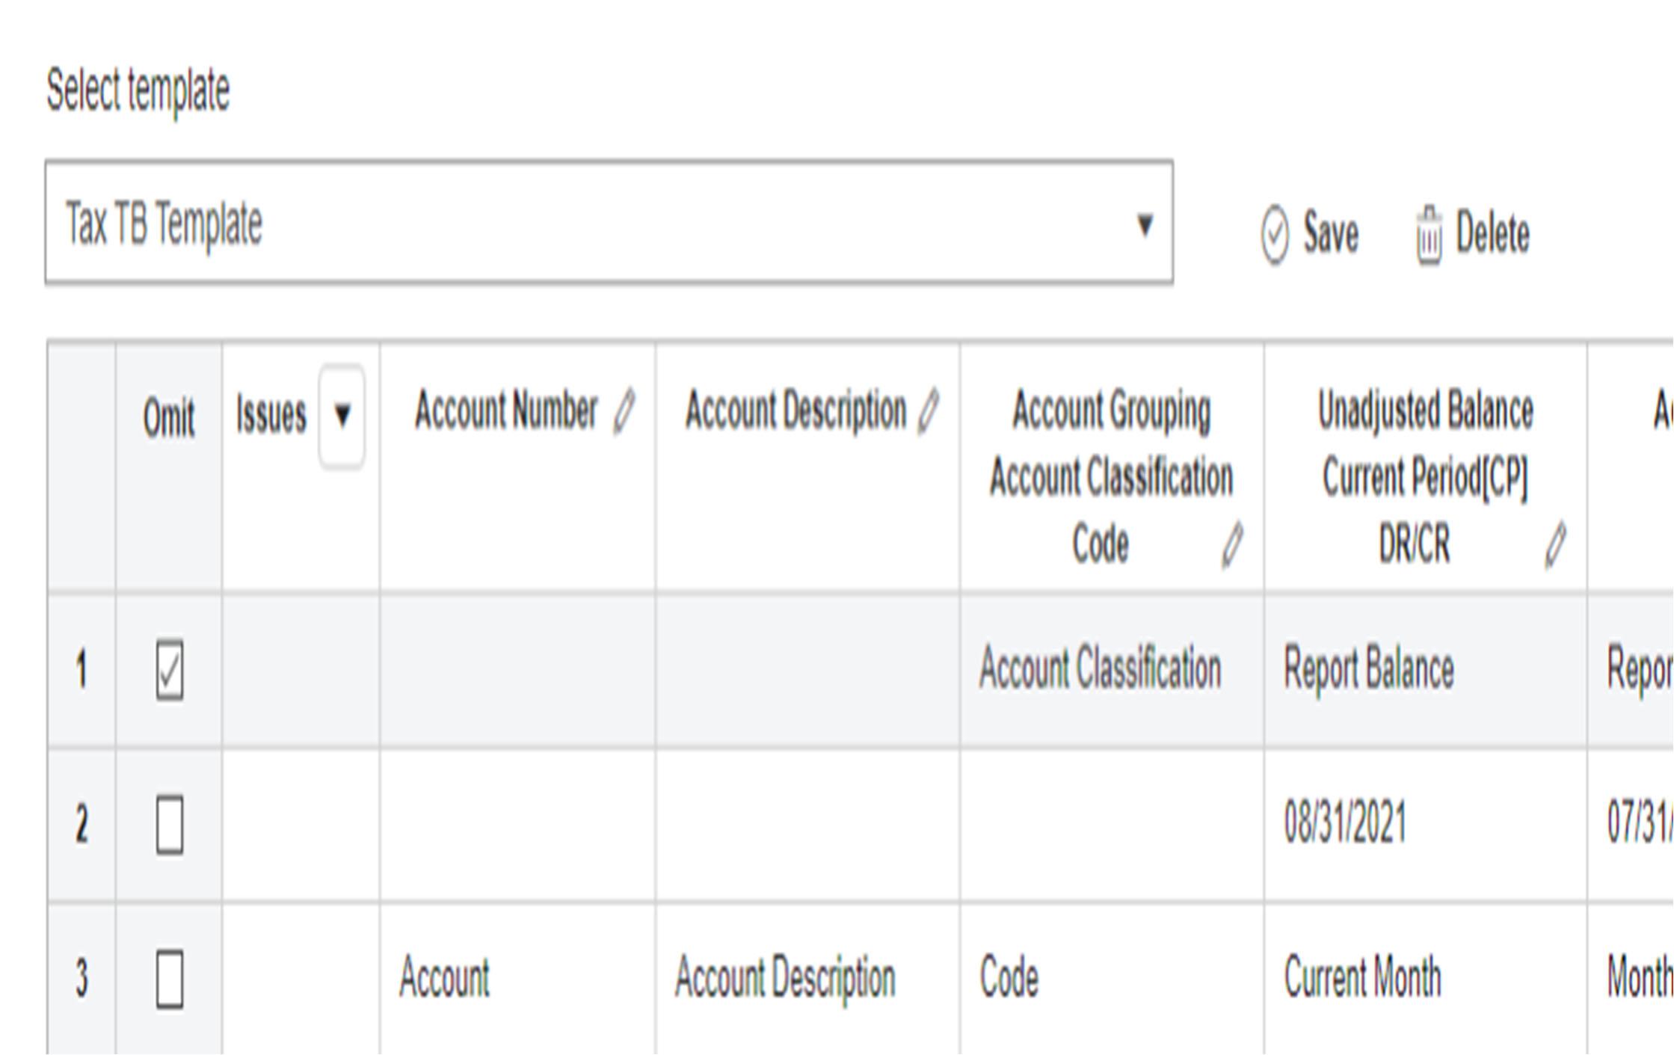This screenshot has width=1674, height=1055.
Task: Click pencil icon on Unadjusted Balance column
Action: [x=1555, y=545]
